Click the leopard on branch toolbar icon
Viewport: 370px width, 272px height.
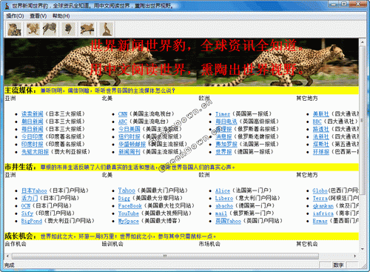(87, 29)
